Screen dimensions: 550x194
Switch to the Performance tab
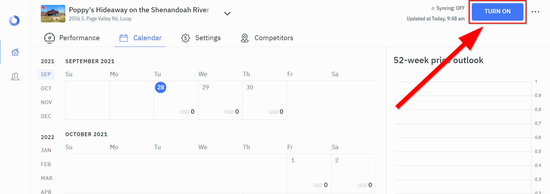(x=79, y=38)
